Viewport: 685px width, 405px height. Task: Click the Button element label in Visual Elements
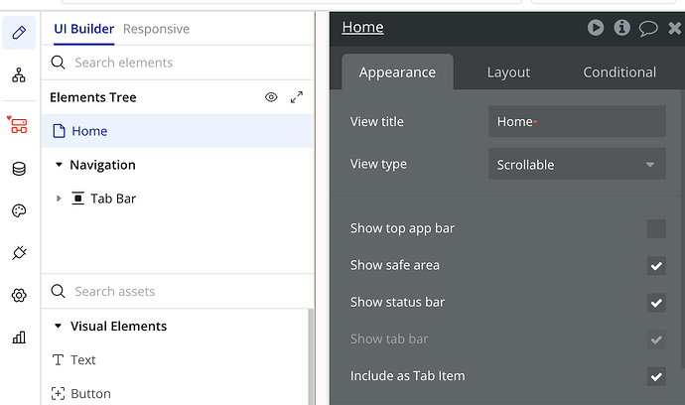point(90,394)
